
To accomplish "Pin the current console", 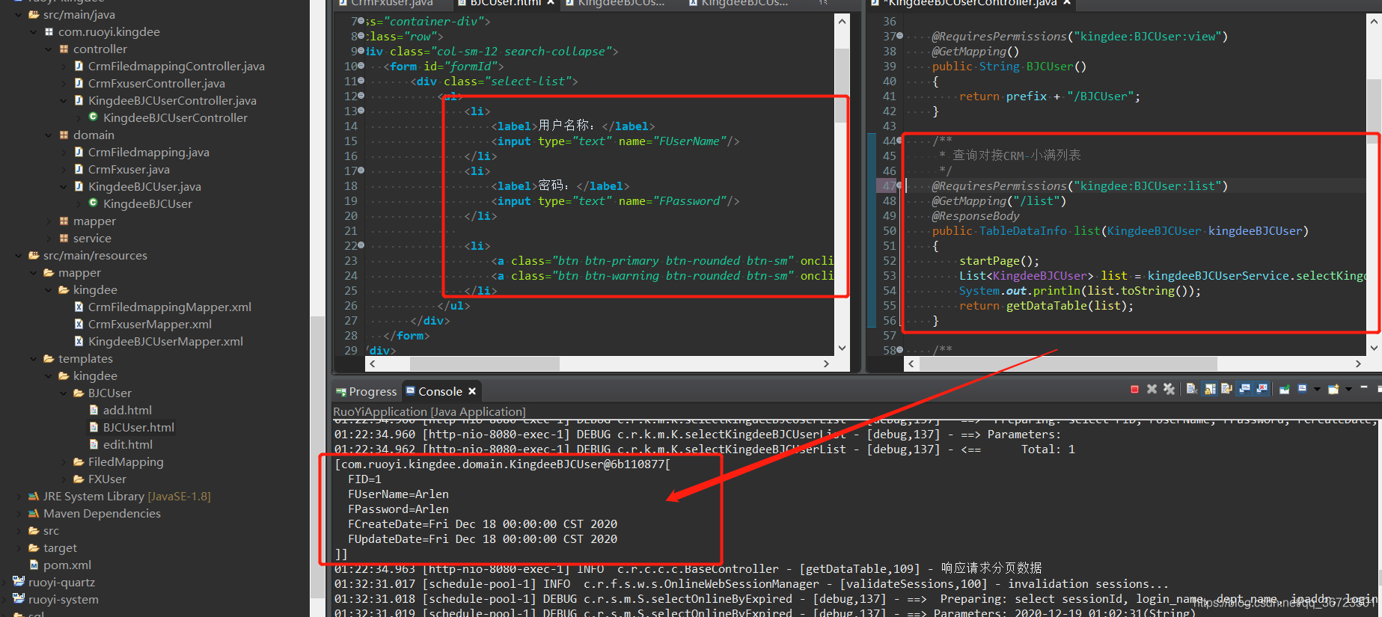I will (x=1284, y=389).
